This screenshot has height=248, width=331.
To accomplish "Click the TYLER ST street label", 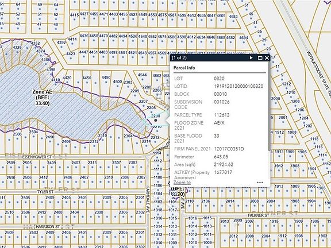I will pos(45,192).
